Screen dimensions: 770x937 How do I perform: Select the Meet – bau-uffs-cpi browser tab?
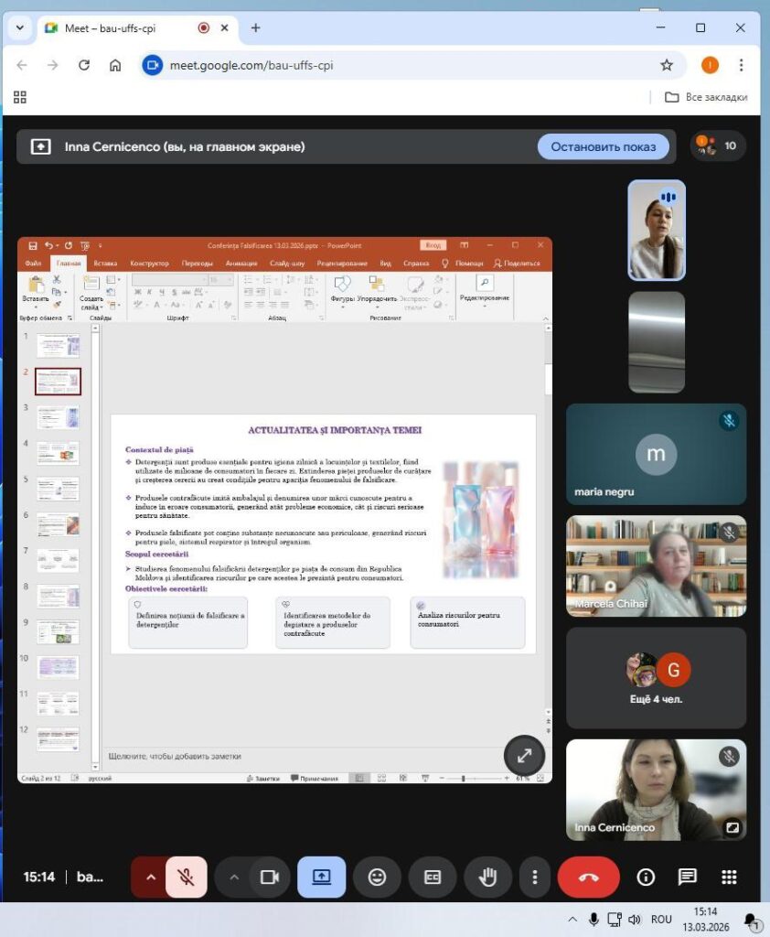pyautogui.click(x=119, y=27)
